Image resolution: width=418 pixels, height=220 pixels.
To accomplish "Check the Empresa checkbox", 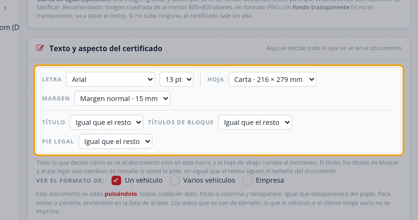I will click(x=247, y=180).
